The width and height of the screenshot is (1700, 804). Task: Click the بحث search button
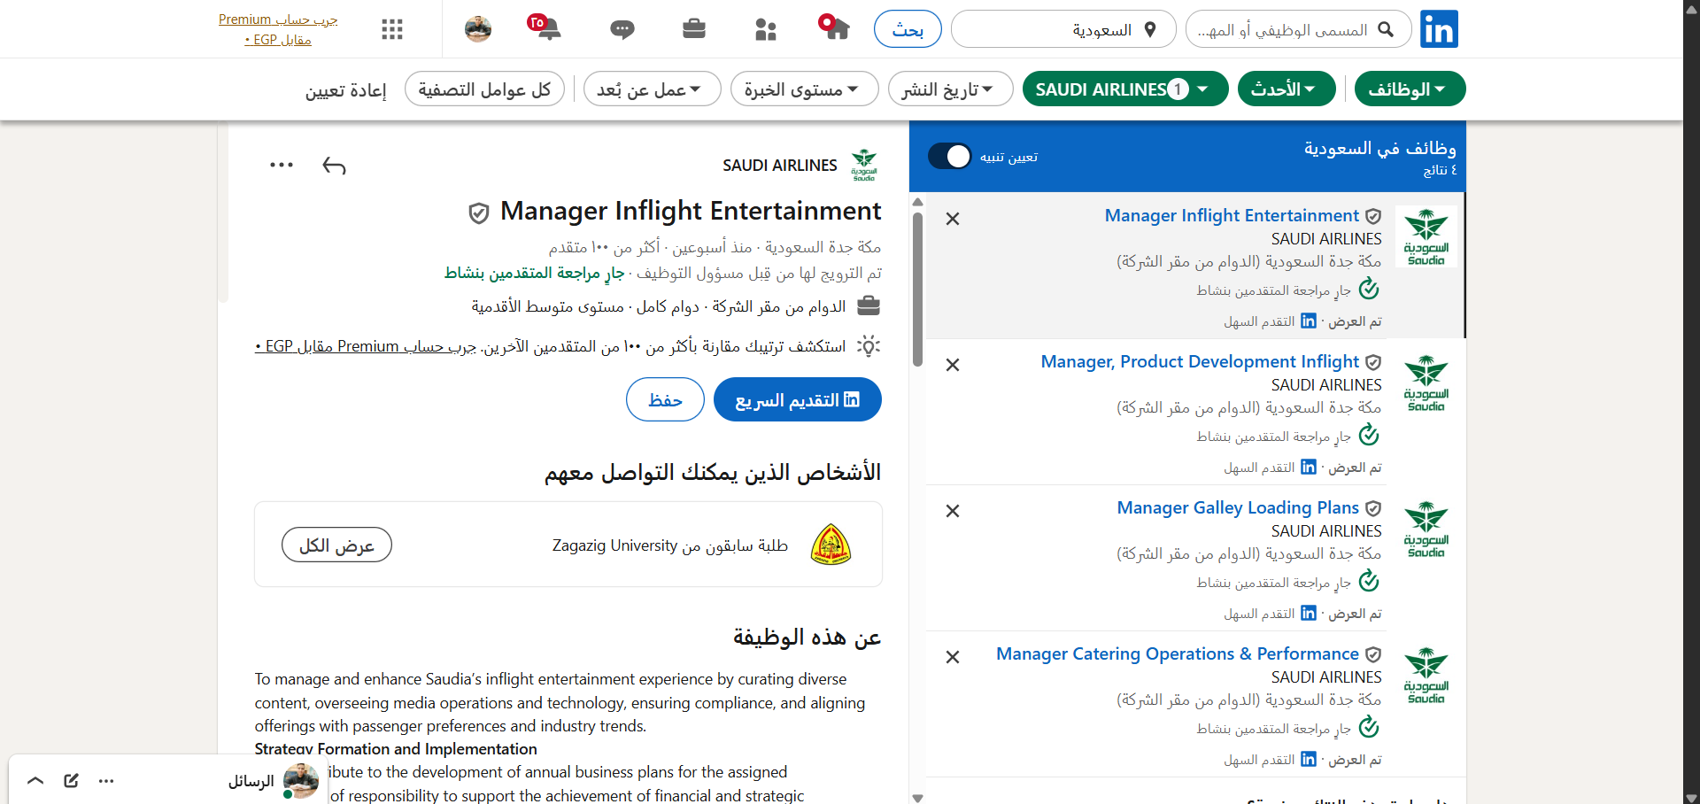(x=908, y=29)
